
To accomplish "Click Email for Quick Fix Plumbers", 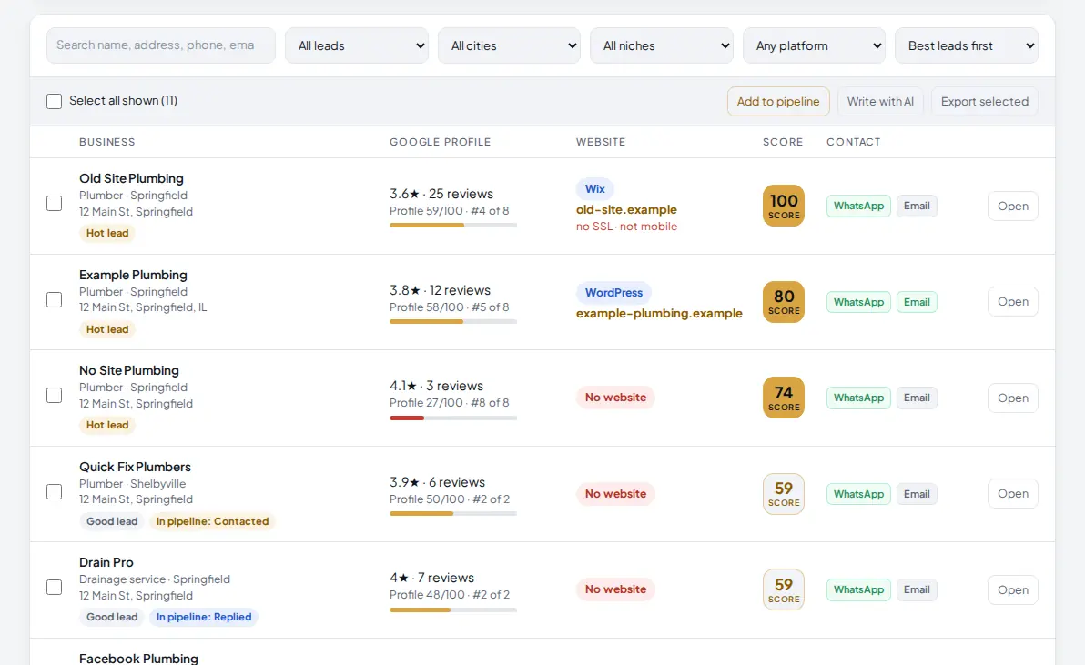I will pos(917,494).
